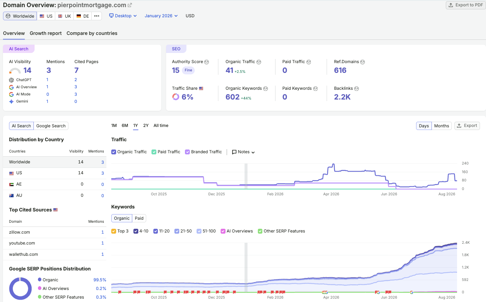Screen dimensions: 486x302
Task: Click the info icon beside Paid Traffic
Action: pyautogui.click(x=308, y=62)
